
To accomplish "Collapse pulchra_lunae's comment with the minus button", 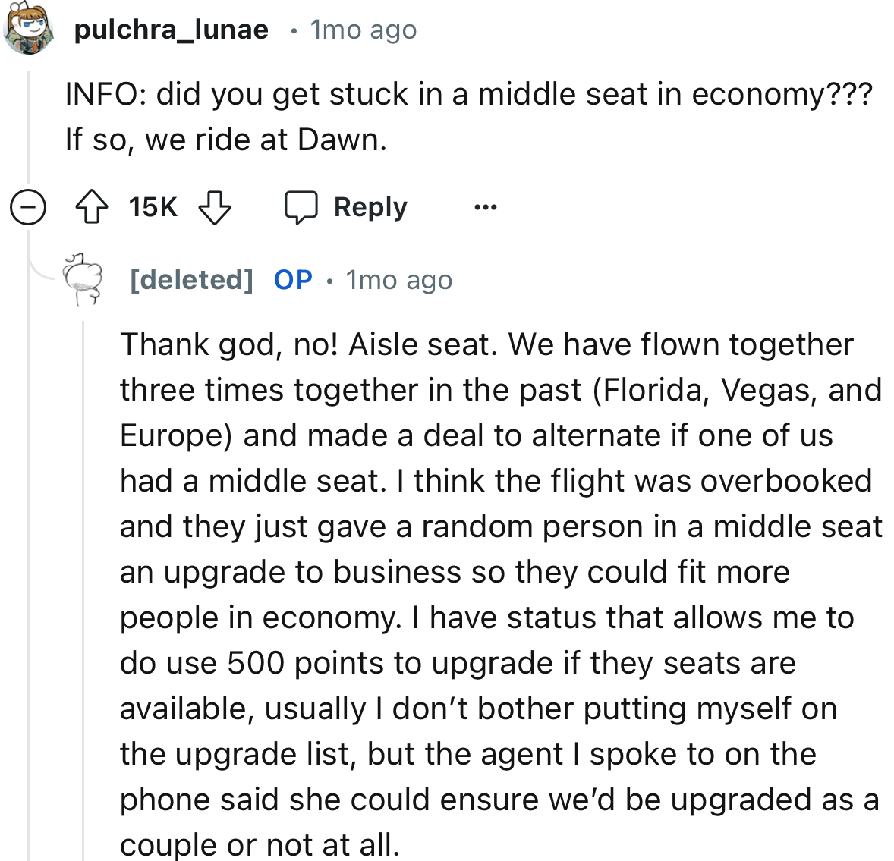I will [x=27, y=206].
